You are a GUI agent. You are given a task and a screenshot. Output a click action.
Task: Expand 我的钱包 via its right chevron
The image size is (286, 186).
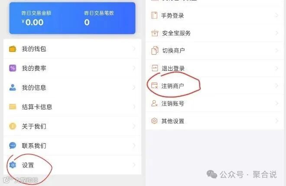point(134,49)
